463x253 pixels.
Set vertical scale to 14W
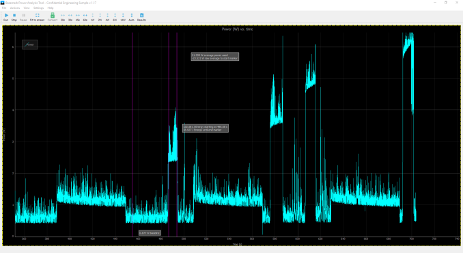(x=123, y=17)
